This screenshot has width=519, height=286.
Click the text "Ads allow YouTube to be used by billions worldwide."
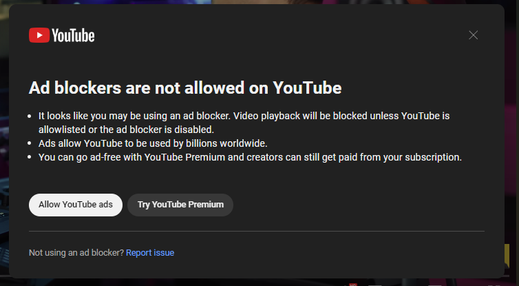(153, 143)
